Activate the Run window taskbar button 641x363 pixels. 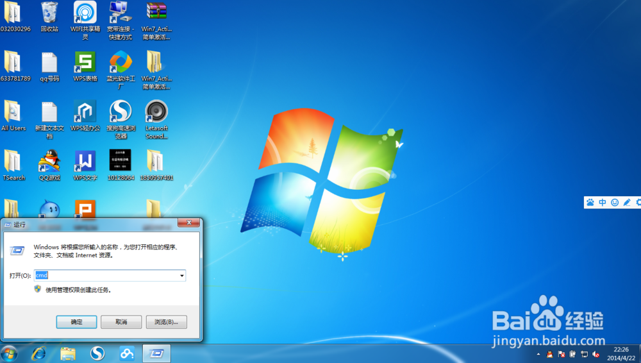pos(156,353)
